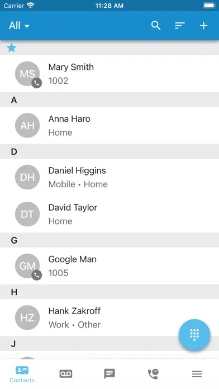This screenshot has height=389, width=219.
Task: Open the hamburger menu tab
Action: [197, 374]
